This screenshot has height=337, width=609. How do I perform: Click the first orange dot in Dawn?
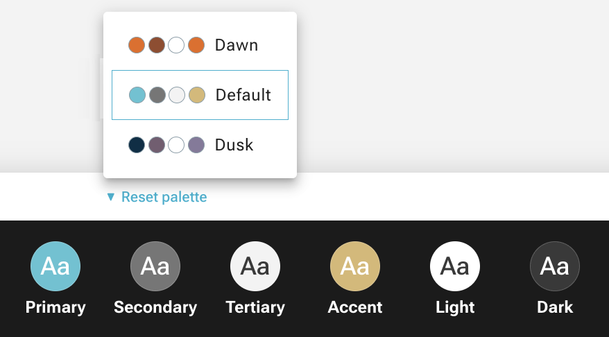(137, 45)
